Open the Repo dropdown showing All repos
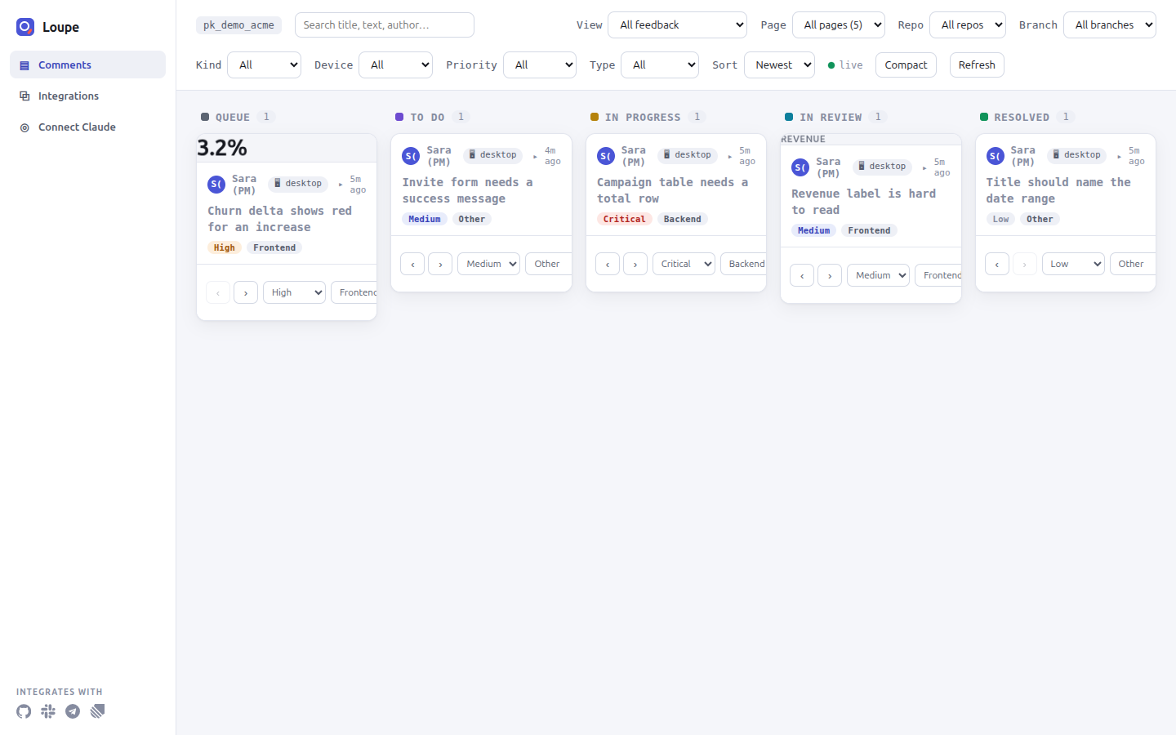This screenshot has width=1176, height=735. pos(968,24)
